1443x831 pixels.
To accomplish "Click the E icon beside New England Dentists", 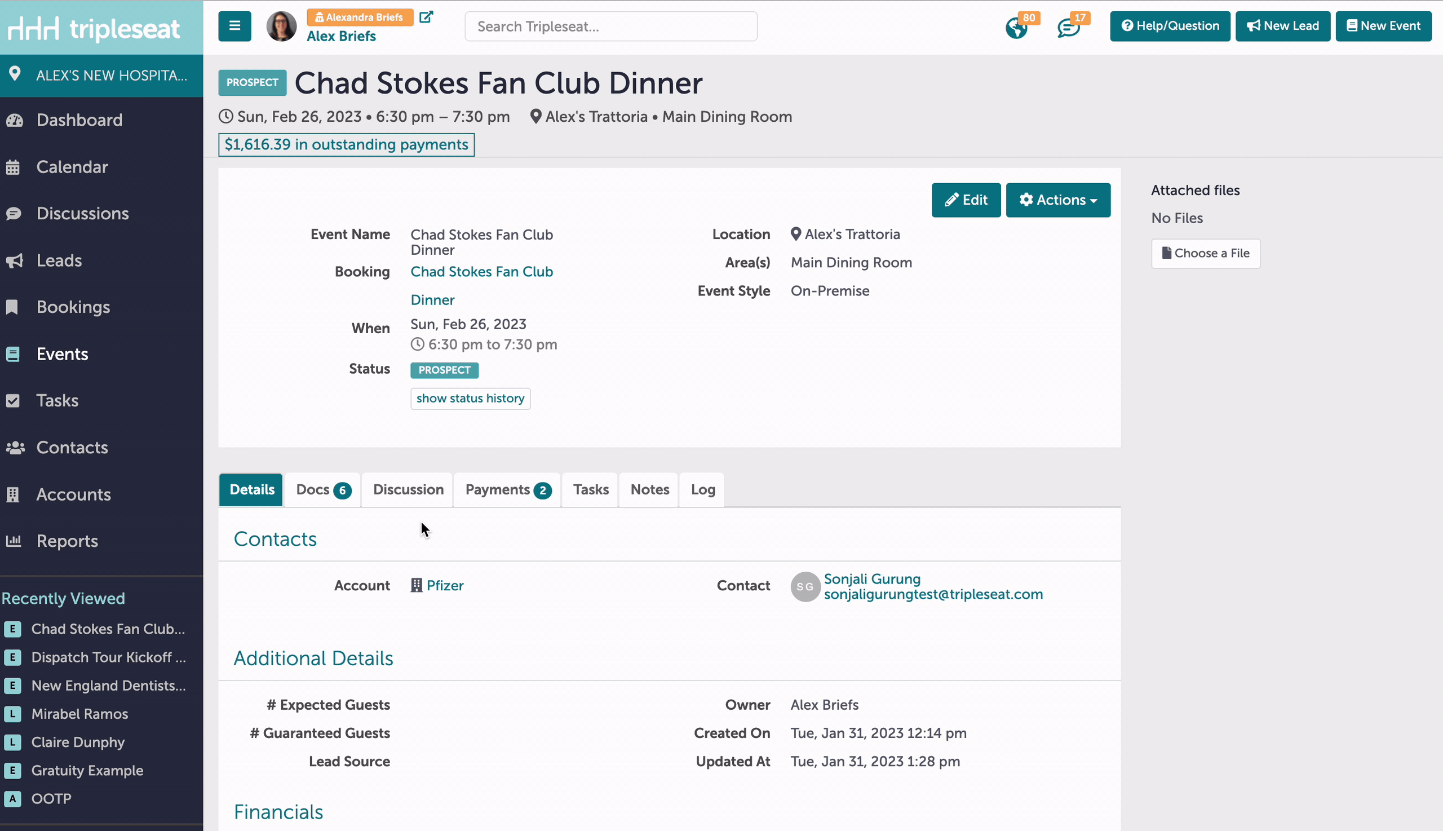I will point(12,686).
